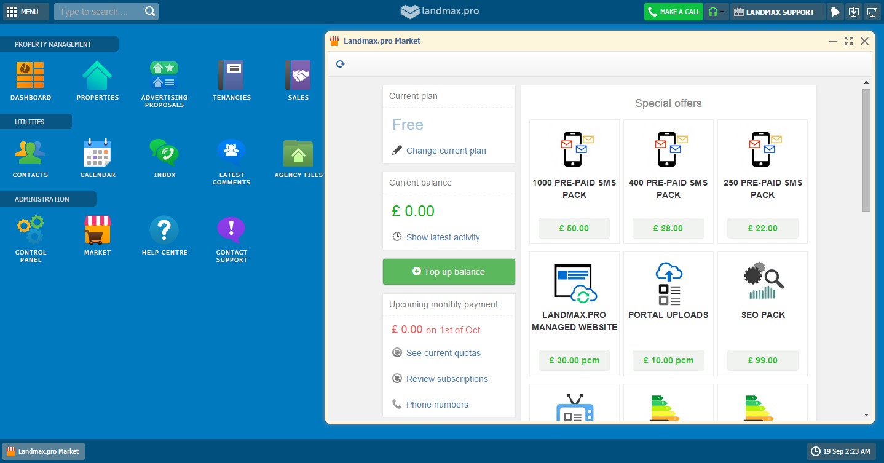Click the refresh icon in Market window
884x463 pixels.
(341, 64)
